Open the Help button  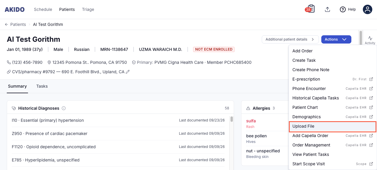(348, 9)
